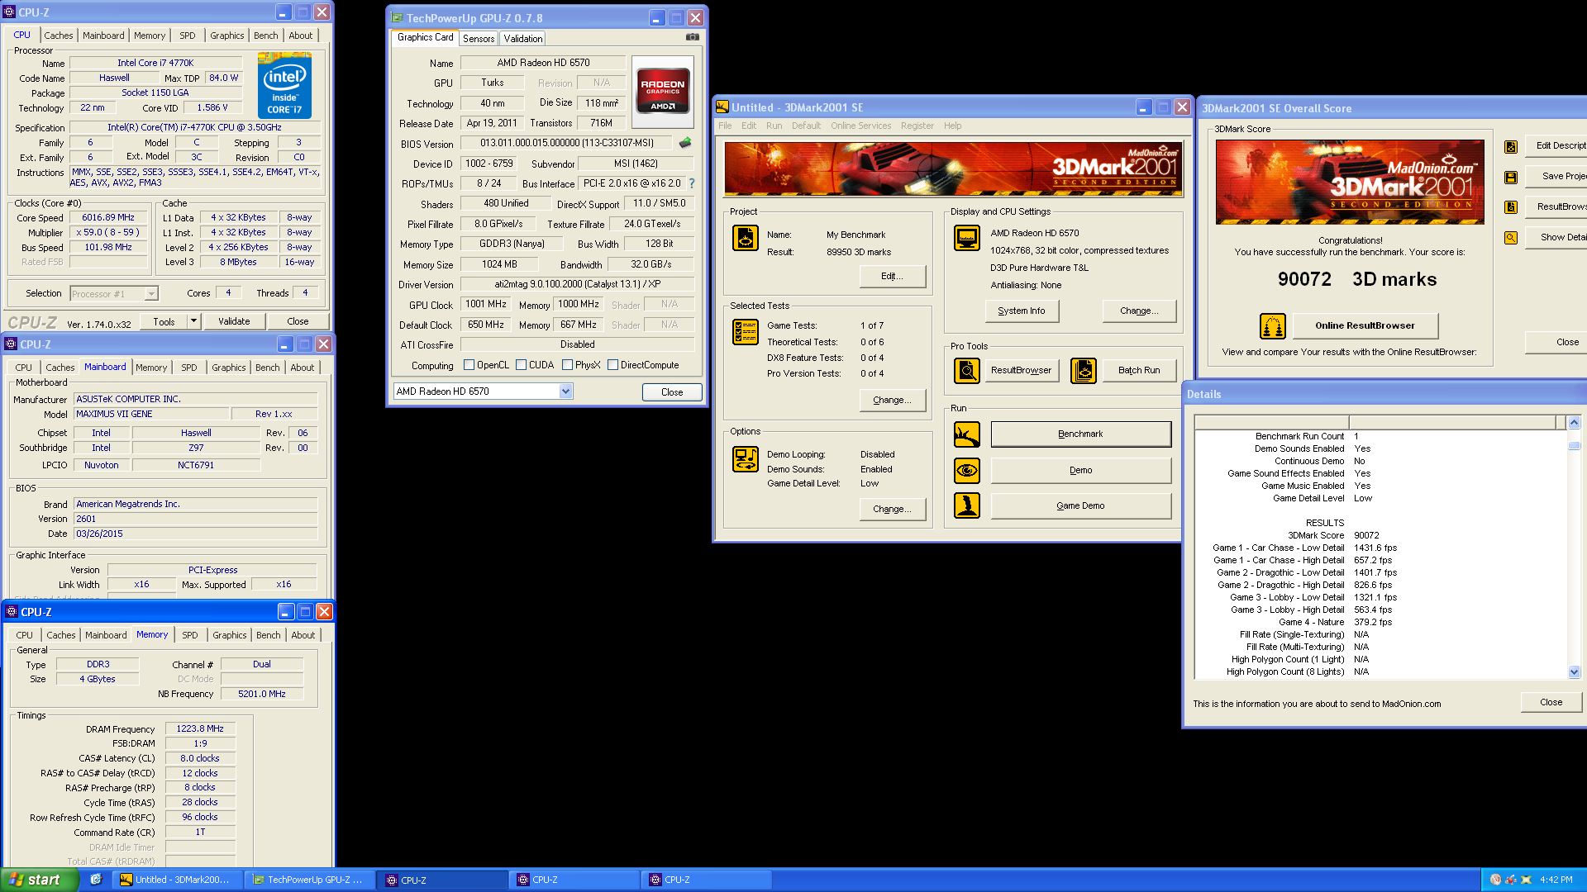
Task: Click the Demo eye icon
Action: pos(967,471)
